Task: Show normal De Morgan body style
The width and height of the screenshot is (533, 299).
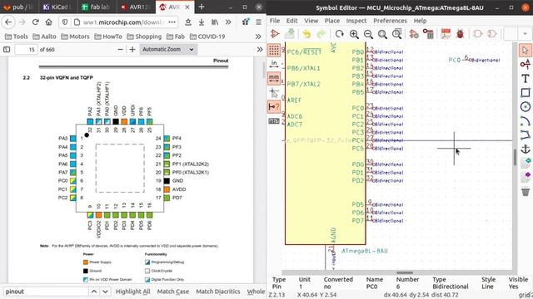Action: [x=477, y=34]
